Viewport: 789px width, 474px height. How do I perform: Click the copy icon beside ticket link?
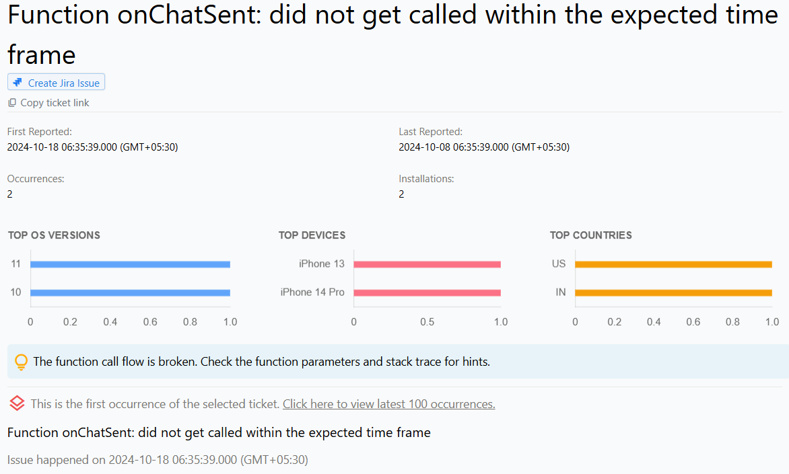[x=12, y=103]
